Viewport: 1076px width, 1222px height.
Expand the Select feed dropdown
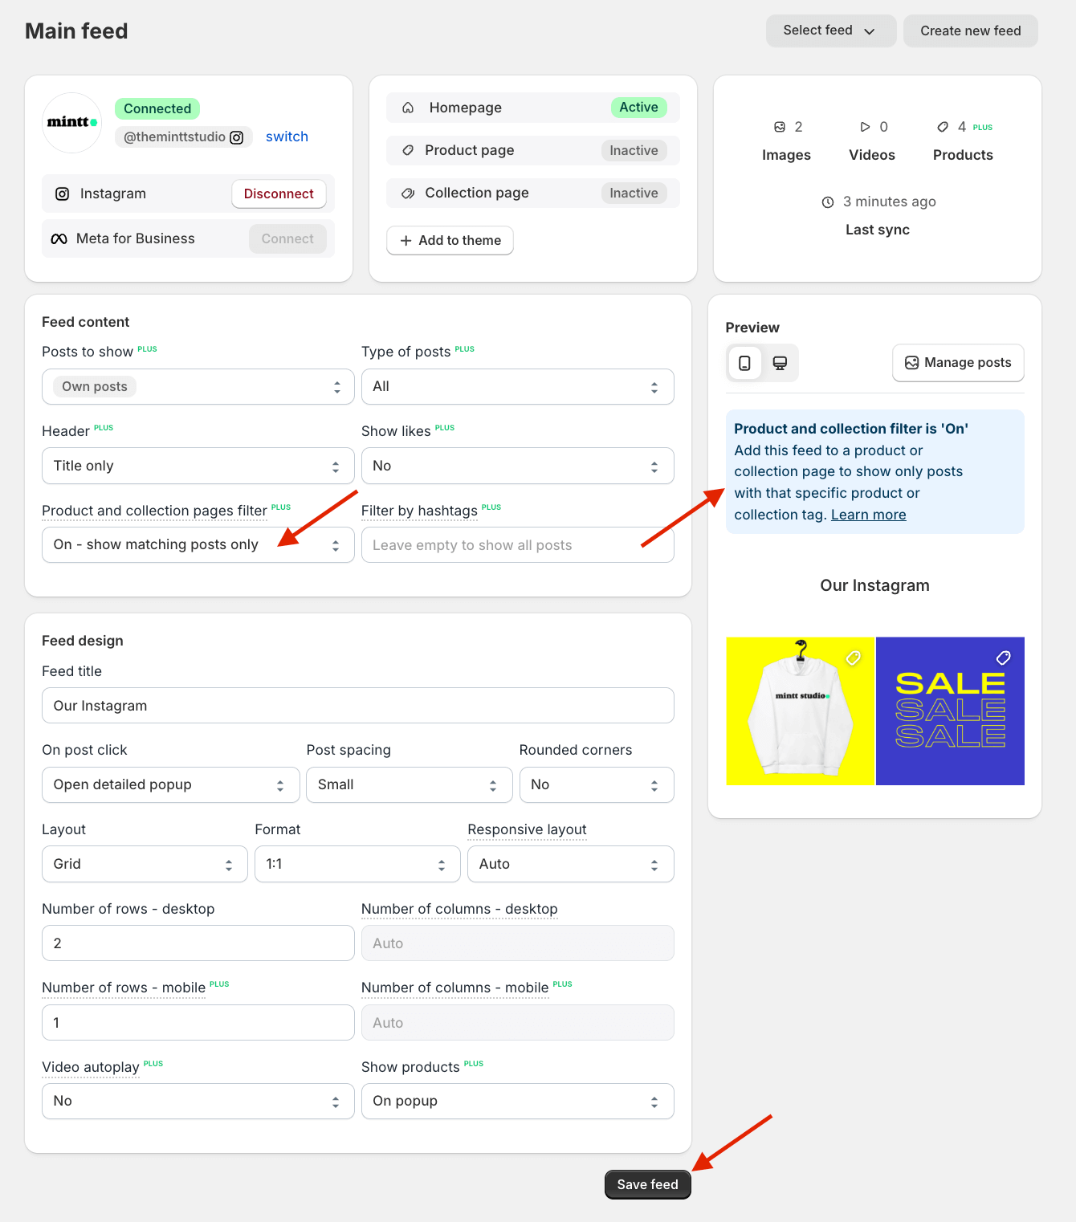pyautogui.click(x=831, y=31)
